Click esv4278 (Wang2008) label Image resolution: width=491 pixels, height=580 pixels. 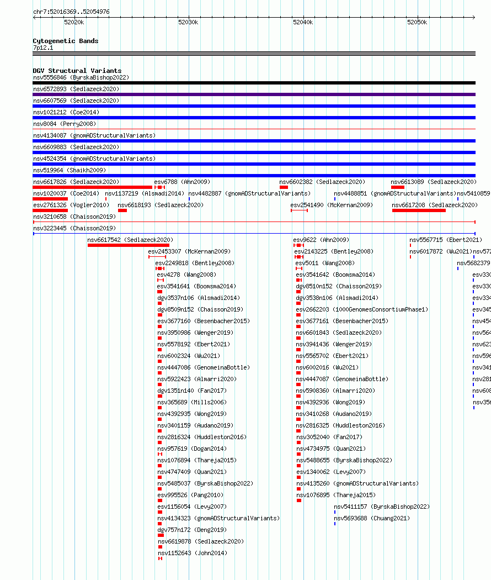(186, 275)
